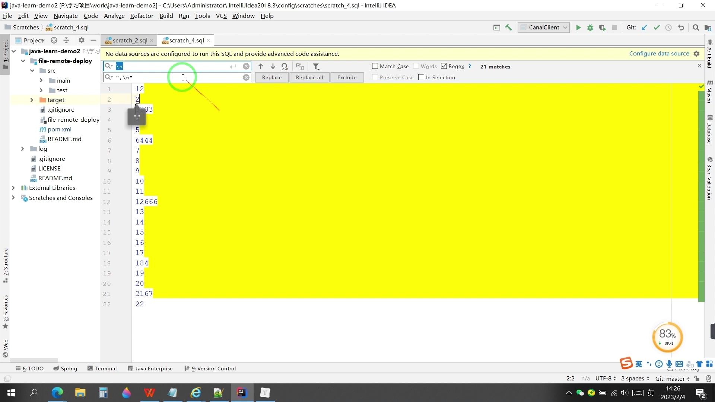This screenshot has height=402, width=715.
Task: Expand the target folder
Action: [x=32, y=100]
